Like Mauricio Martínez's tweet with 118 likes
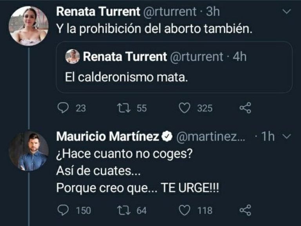The height and width of the screenshot is (226, 301). (x=185, y=210)
